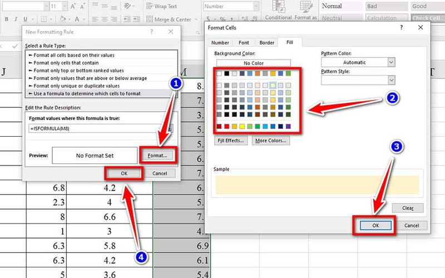The image size is (445, 278).
Task: Click the formula field containing =ISFORMULA(M8)
Action: tap(97, 128)
